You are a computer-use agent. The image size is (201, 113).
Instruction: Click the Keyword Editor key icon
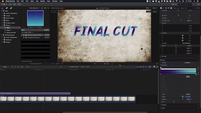[15, 4]
